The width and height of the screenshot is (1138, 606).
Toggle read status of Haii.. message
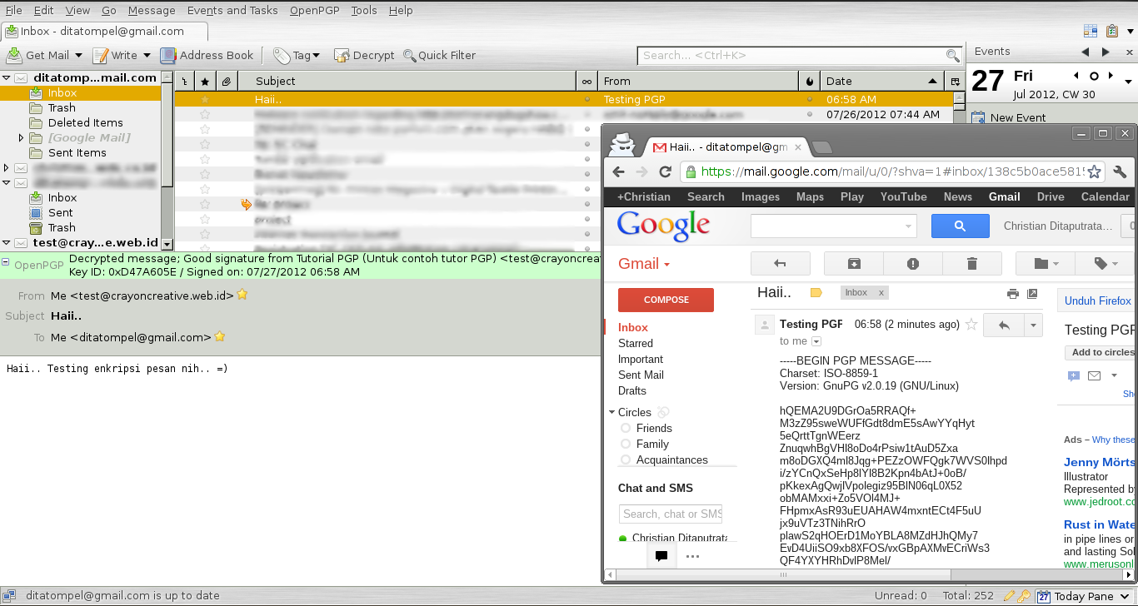pos(586,99)
